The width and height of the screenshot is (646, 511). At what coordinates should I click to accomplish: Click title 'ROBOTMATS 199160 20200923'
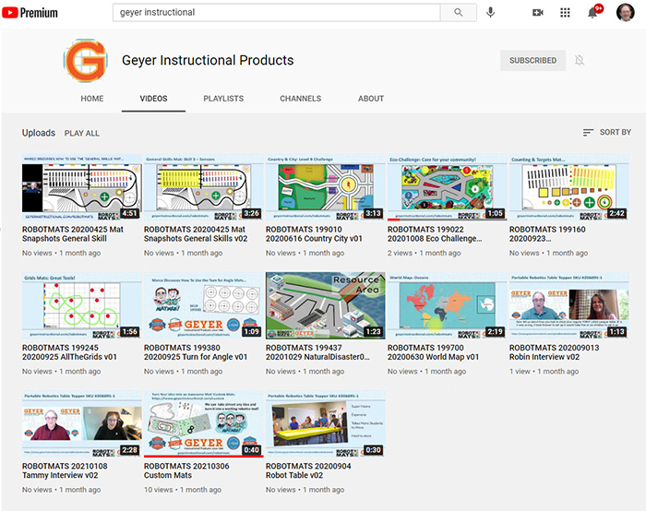(547, 234)
